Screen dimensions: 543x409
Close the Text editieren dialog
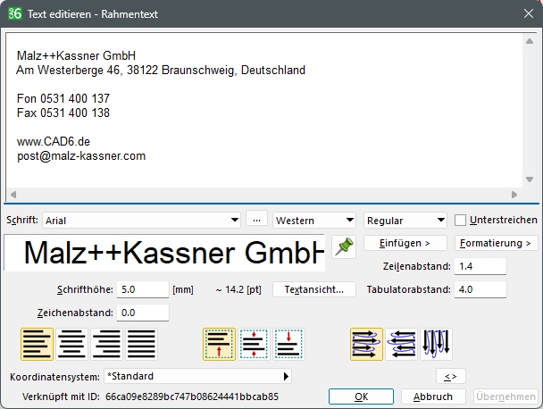click(x=529, y=14)
